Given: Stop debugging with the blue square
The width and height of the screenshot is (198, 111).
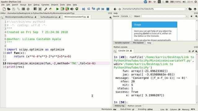Looking at the screenshot, I should [108, 9].
